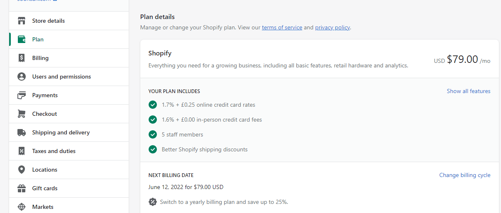Click the yearly billing discount badge icon

(x=153, y=202)
